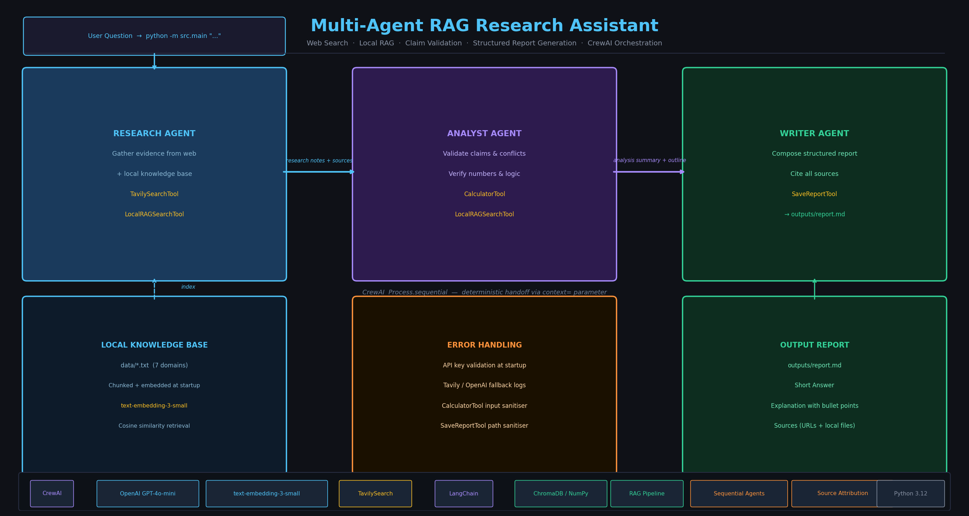Click the text-embedding-3-small footer badge
This screenshot has height=516, width=969.
click(x=266, y=493)
